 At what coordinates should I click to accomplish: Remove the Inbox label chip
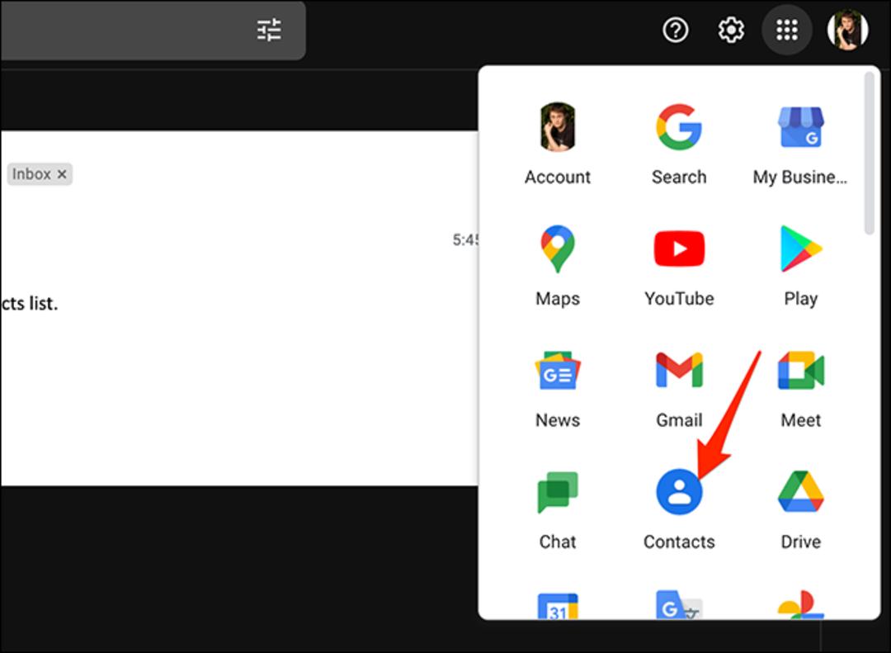click(62, 174)
